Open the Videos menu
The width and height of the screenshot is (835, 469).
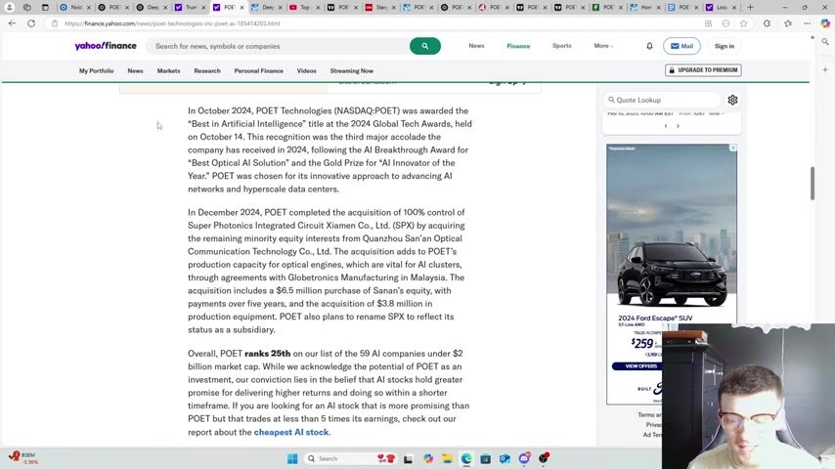click(x=306, y=70)
